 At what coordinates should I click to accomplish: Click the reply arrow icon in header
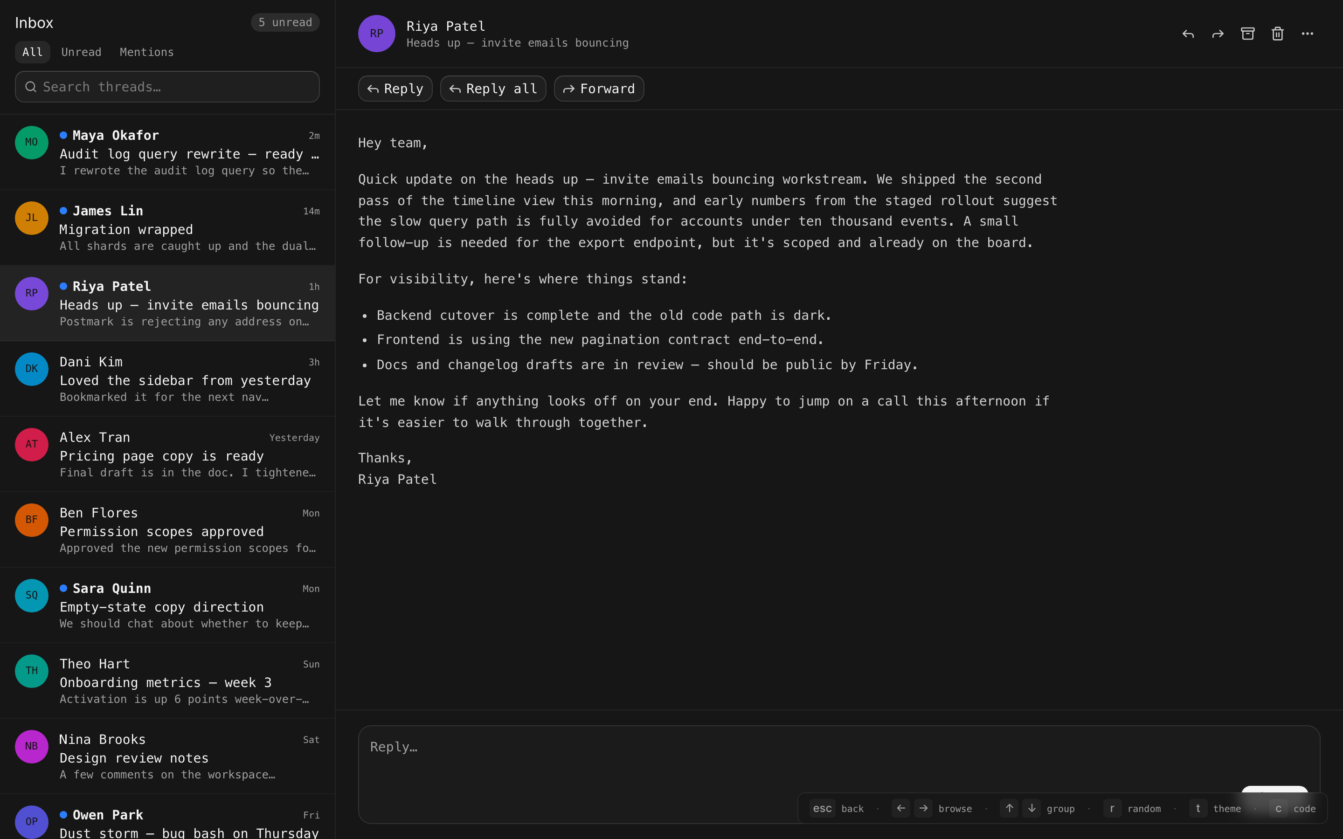[1188, 34]
